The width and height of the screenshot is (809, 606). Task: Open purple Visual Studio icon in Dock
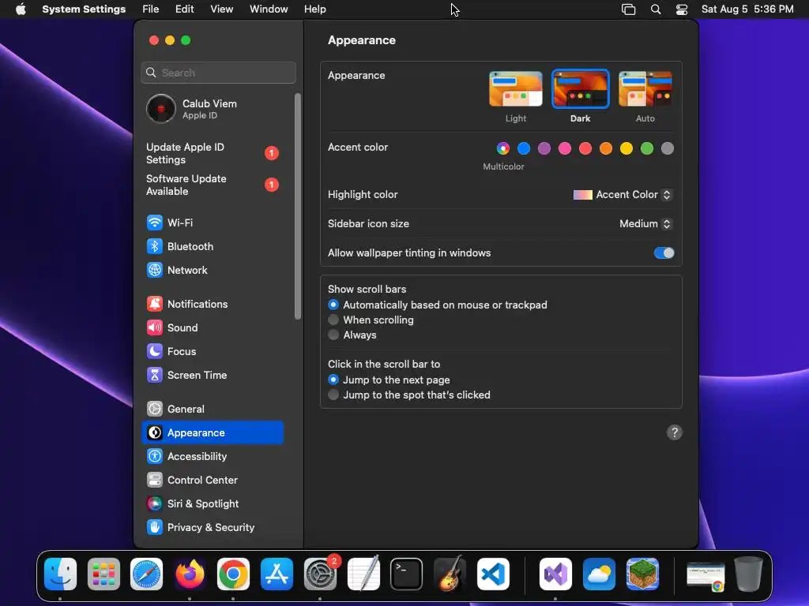click(555, 574)
